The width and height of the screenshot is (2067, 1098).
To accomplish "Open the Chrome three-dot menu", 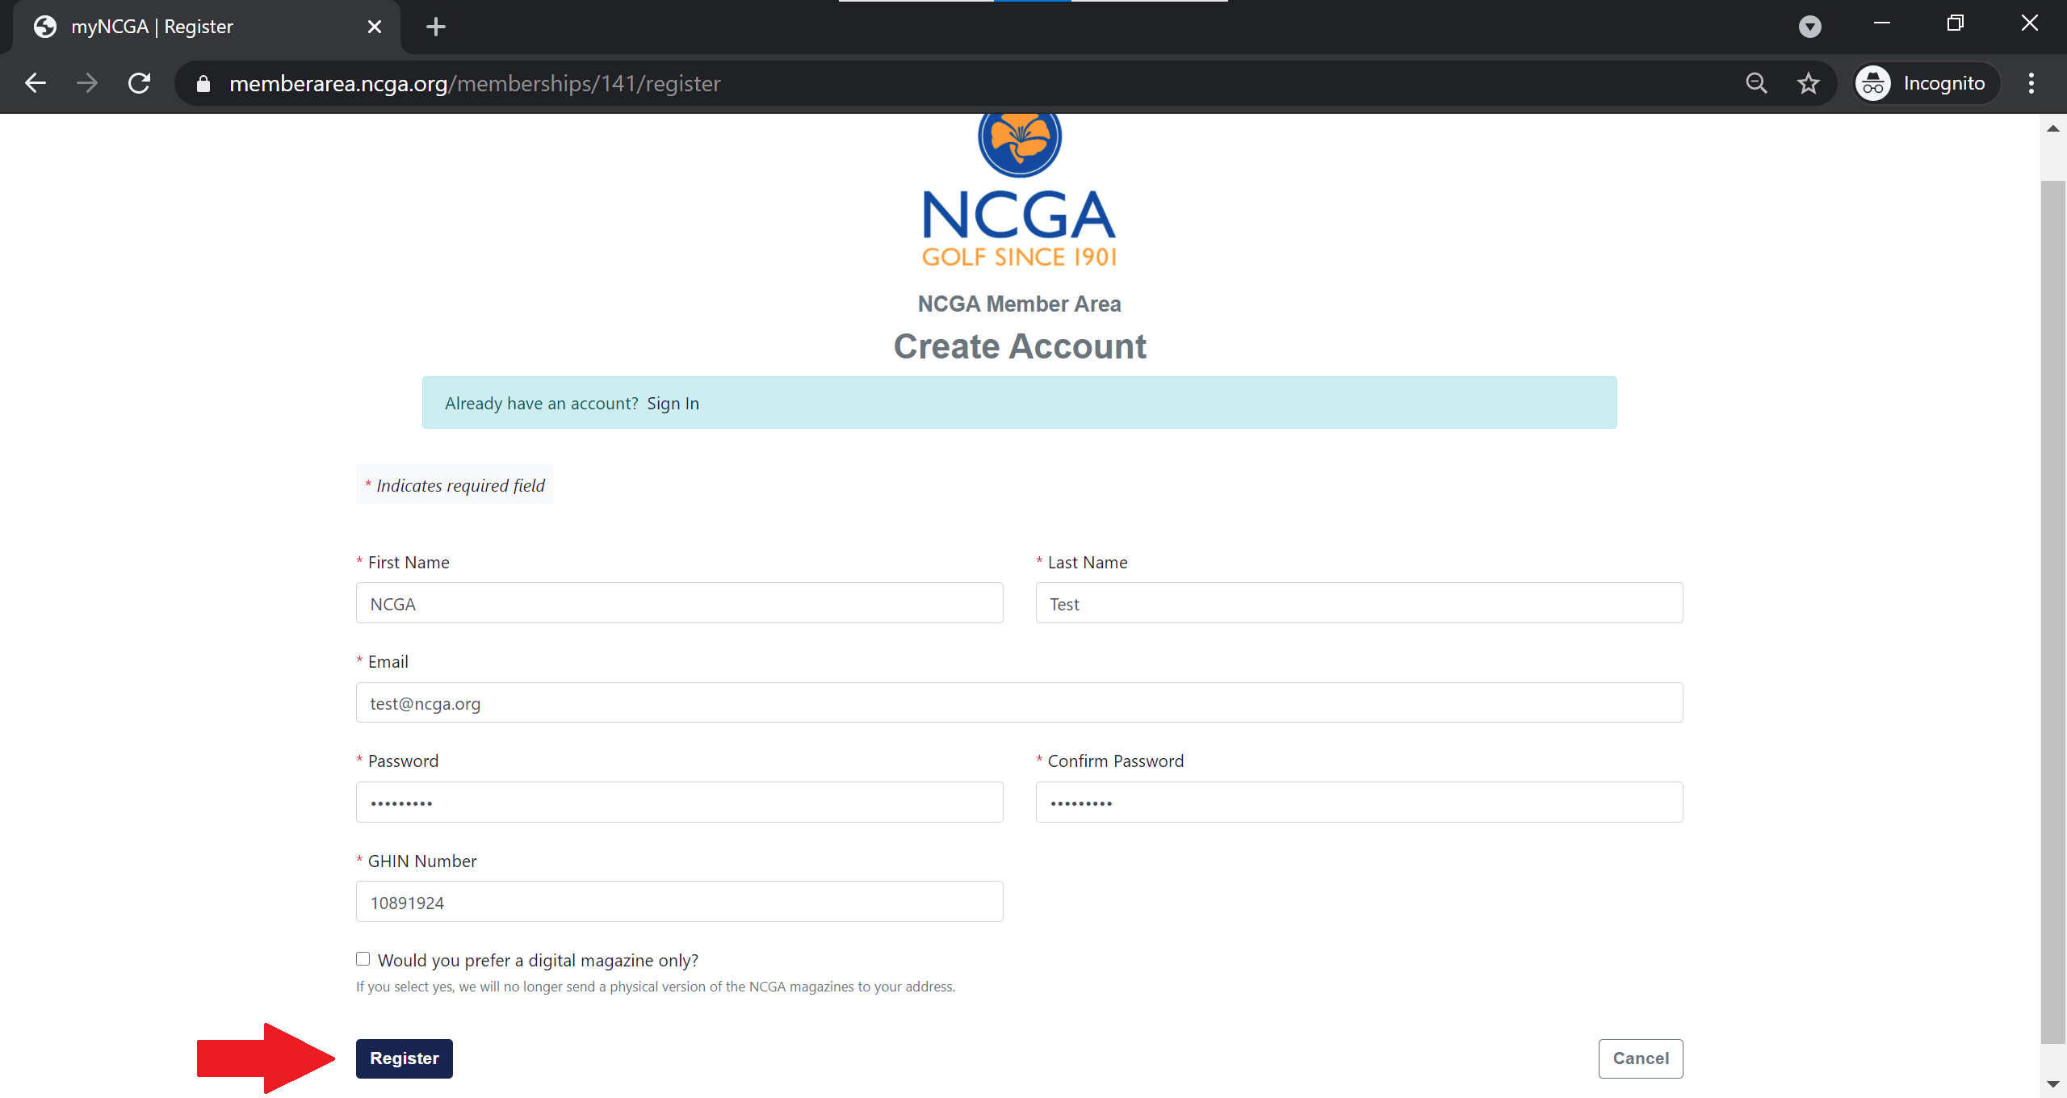I will click(x=2031, y=83).
